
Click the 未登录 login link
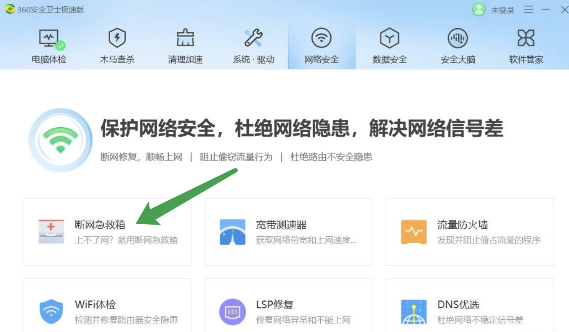pyautogui.click(x=503, y=10)
